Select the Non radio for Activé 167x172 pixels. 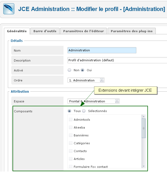[x=69, y=70]
